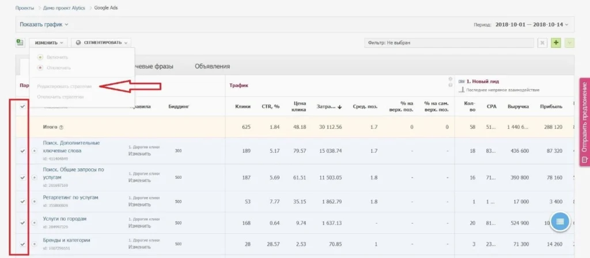The width and height of the screenshot is (590, 258).
Task: Open the period date range selector
Action: tap(532, 24)
